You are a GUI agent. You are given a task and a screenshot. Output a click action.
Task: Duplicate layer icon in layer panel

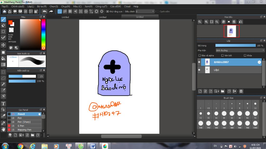click(x=229, y=91)
